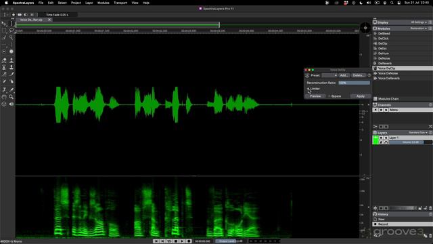The width and height of the screenshot is (433, 244).
Task: Open the Transport menu
Action: click(x=120, y=3)
